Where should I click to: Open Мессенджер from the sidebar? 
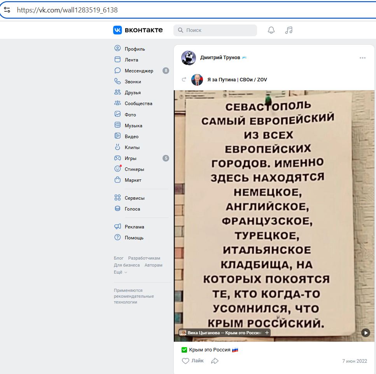click(x=139, y=71)
